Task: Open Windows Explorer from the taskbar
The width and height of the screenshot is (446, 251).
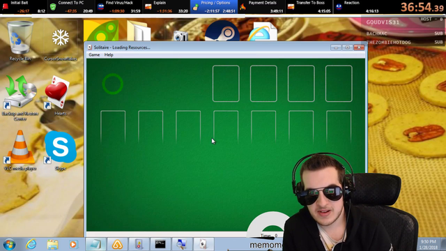Action: (53, 244)
